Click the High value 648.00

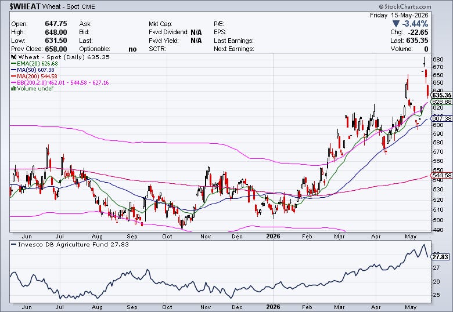(56, 32)
